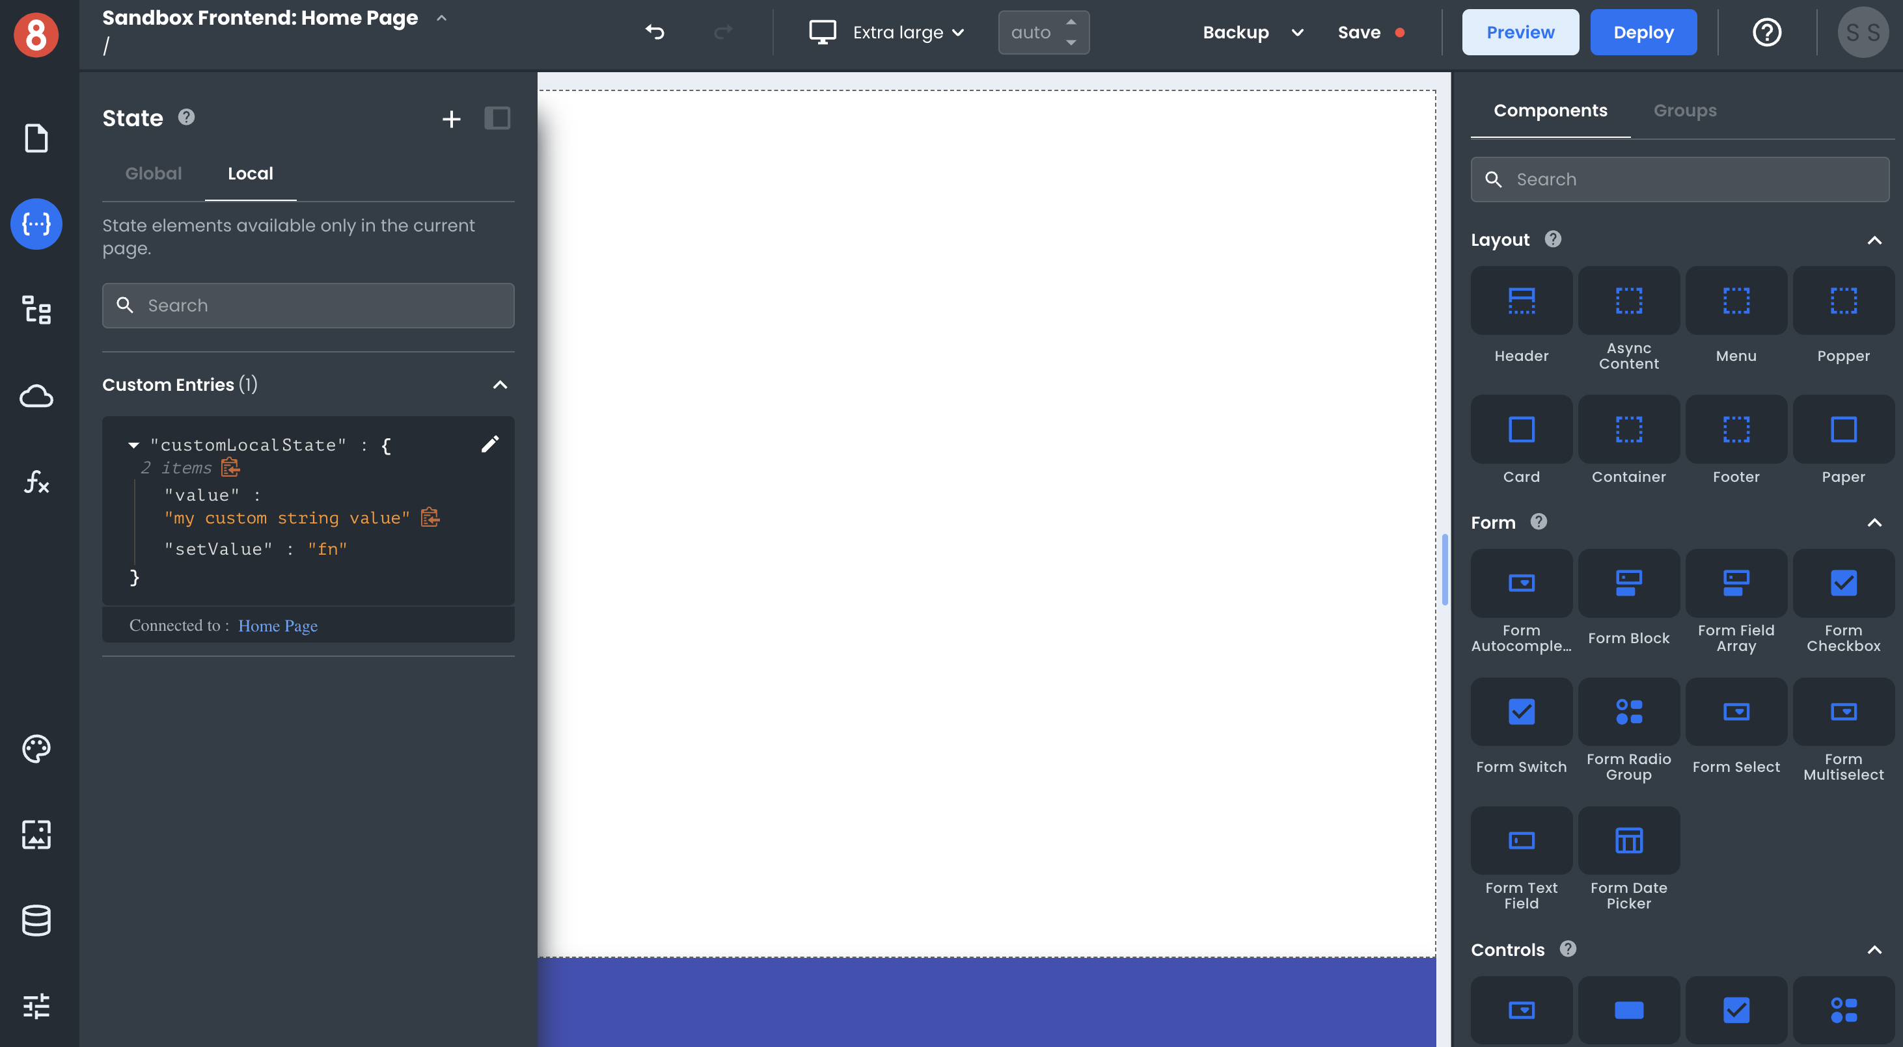
Task: Toggle the State panel dock layout icon
Action: click(x=497, y=118)
